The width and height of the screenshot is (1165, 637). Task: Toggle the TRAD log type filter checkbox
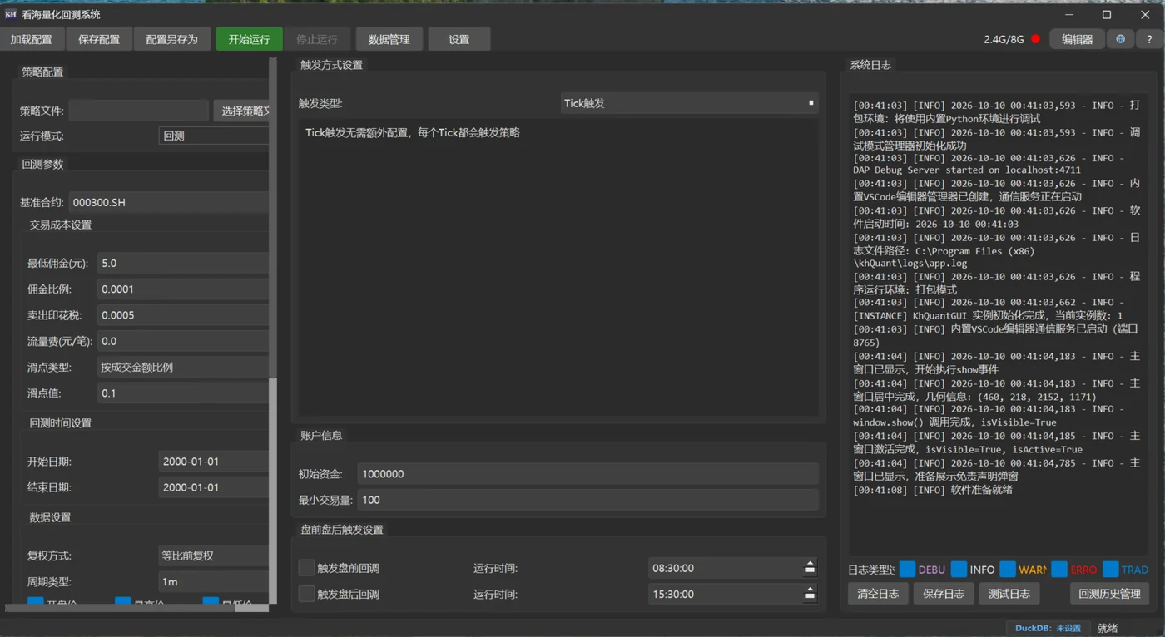[1111, 570]
